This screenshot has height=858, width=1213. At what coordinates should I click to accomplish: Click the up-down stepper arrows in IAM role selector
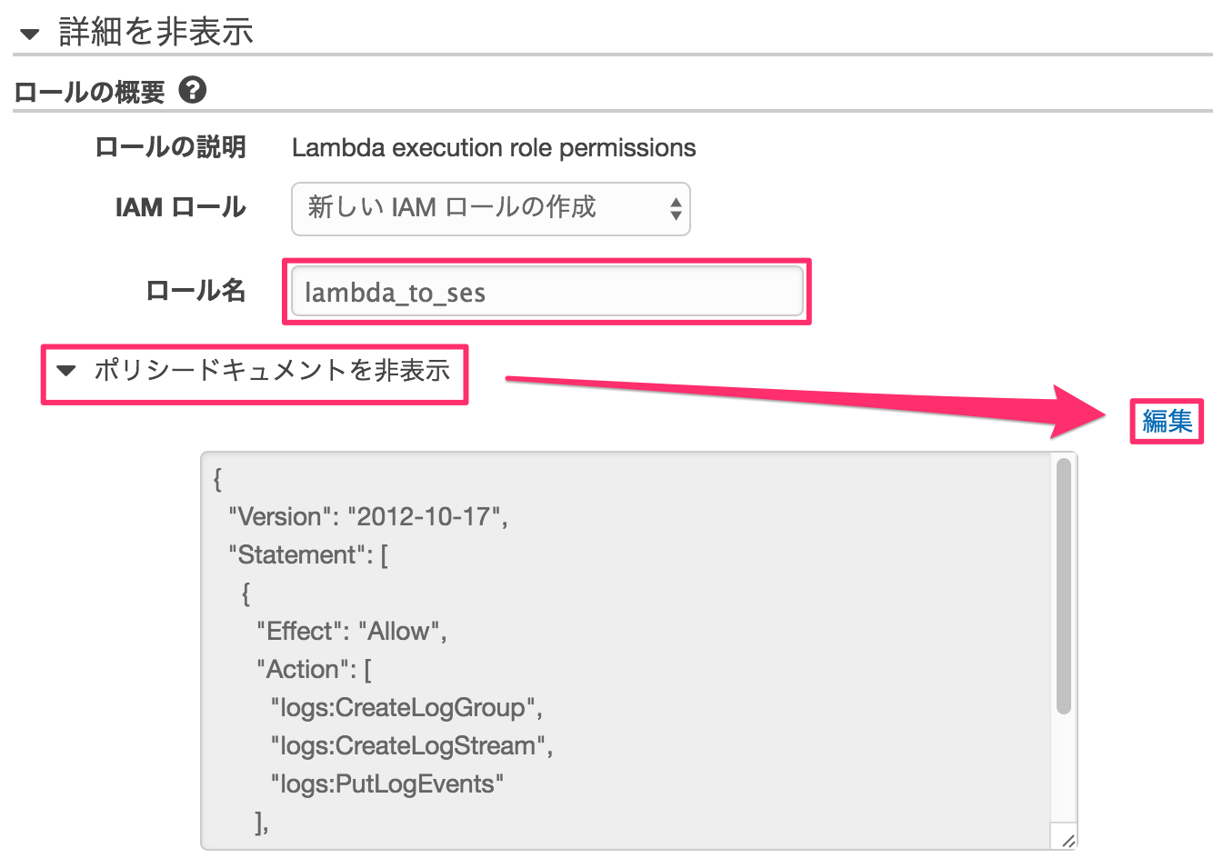coord(677,208)
